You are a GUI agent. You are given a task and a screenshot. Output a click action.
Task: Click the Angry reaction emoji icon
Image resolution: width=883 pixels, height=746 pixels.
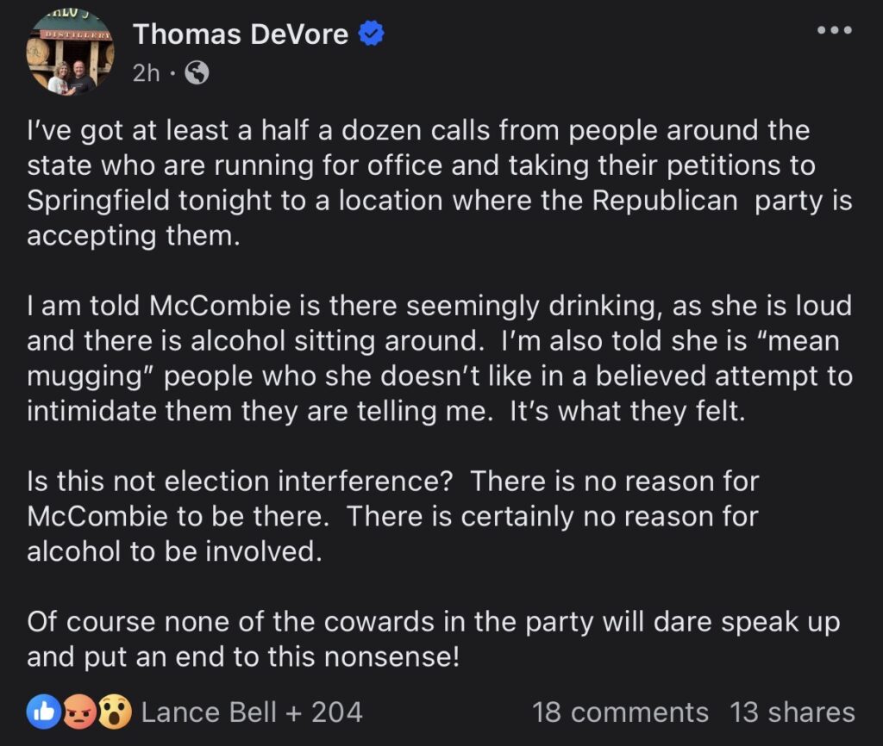pyautogui.click(x=78, y=712)
